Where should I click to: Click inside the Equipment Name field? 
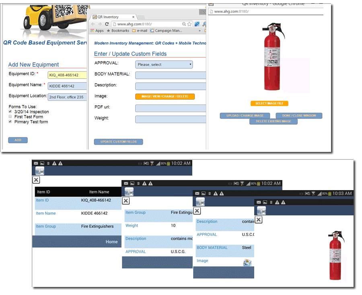point(66,85)
